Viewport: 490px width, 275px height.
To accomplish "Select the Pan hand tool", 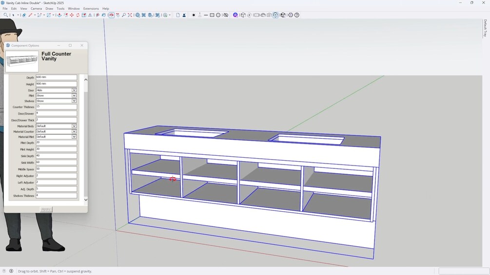I will 118,15.
